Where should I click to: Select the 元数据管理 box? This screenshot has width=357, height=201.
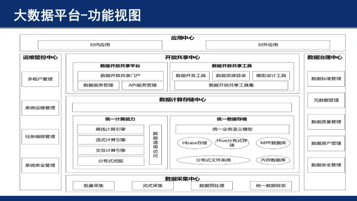[326, 100]
